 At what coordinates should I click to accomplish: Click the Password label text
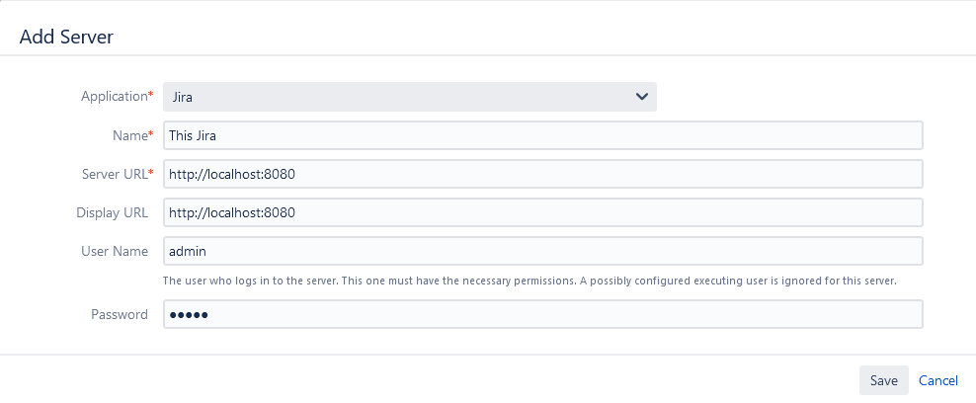coord(119,315)
